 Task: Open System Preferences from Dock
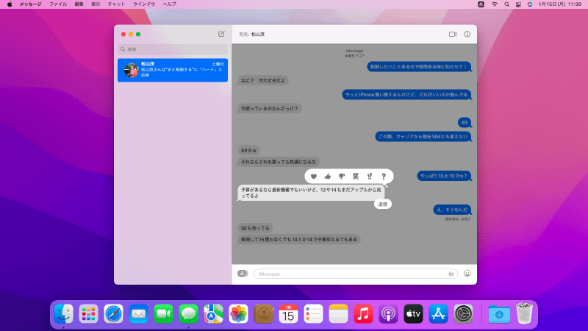click(464, 314)
